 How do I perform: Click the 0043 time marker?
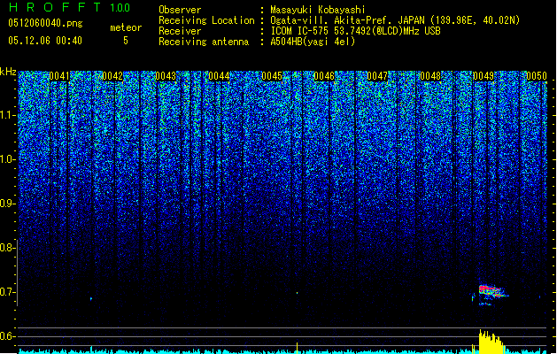click(x=166, y=76)
